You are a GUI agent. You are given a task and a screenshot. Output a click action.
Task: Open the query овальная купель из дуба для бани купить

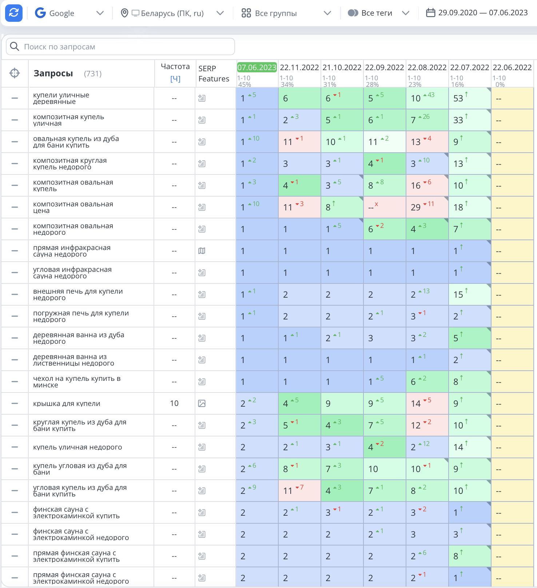(76, 142)
